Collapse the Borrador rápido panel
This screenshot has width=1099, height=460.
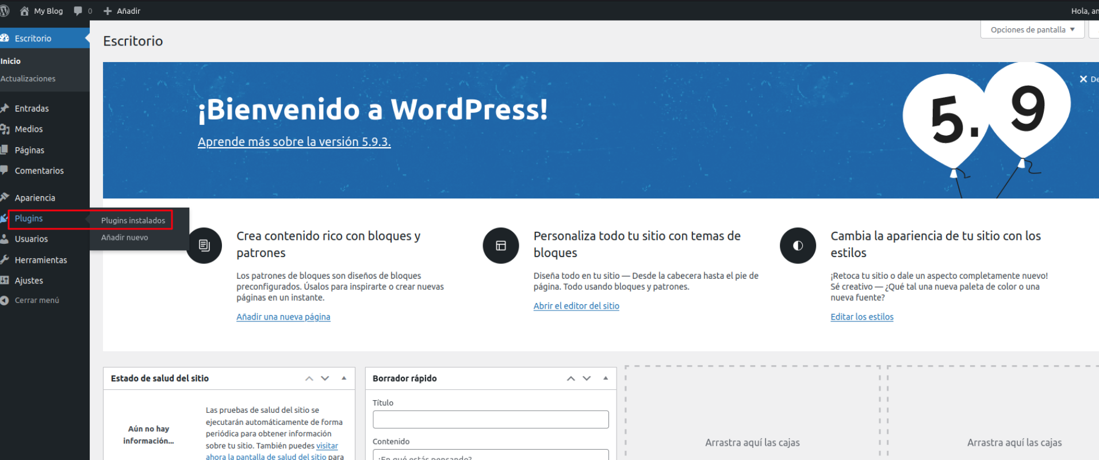606,378
